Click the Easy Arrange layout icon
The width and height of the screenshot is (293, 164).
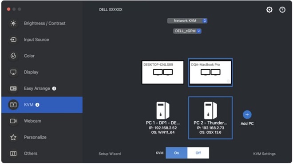pyautogui.click(x=13, y=88)
